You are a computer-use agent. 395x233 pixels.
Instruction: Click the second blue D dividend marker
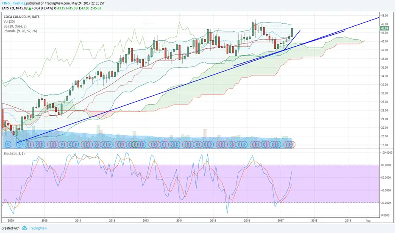[19, 144]
